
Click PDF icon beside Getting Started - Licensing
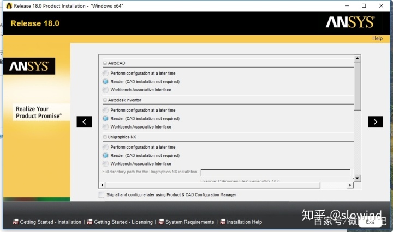coord(90,222)
